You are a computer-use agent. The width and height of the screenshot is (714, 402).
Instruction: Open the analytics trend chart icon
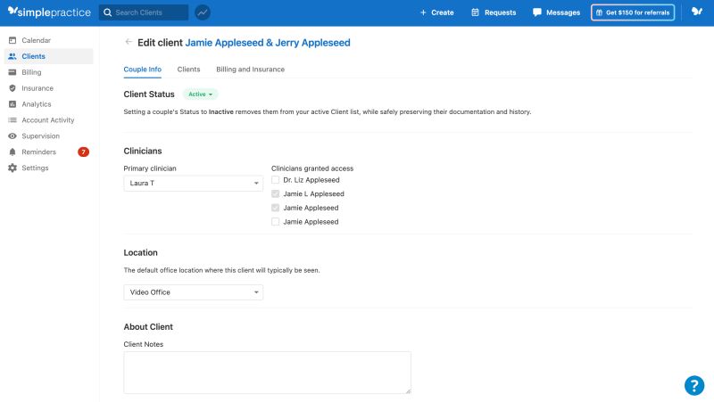[203, 12]
